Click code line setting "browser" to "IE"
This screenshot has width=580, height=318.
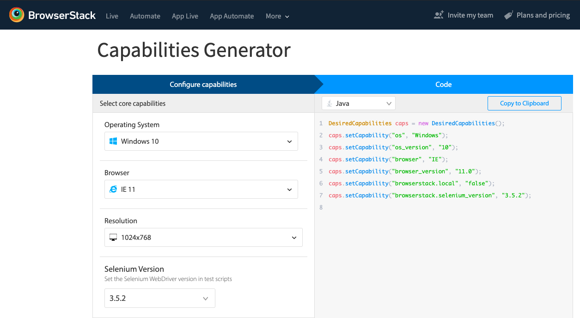[x=388, y=159]
